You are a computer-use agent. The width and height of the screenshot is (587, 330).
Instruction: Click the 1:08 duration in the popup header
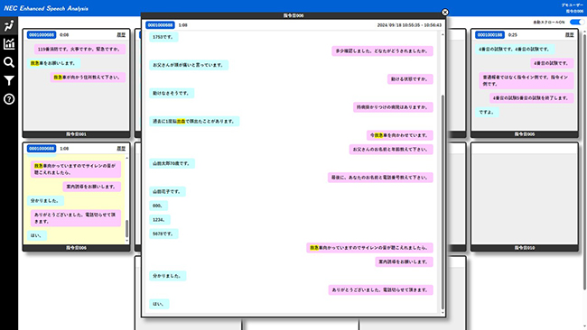[x=182, y=25]
